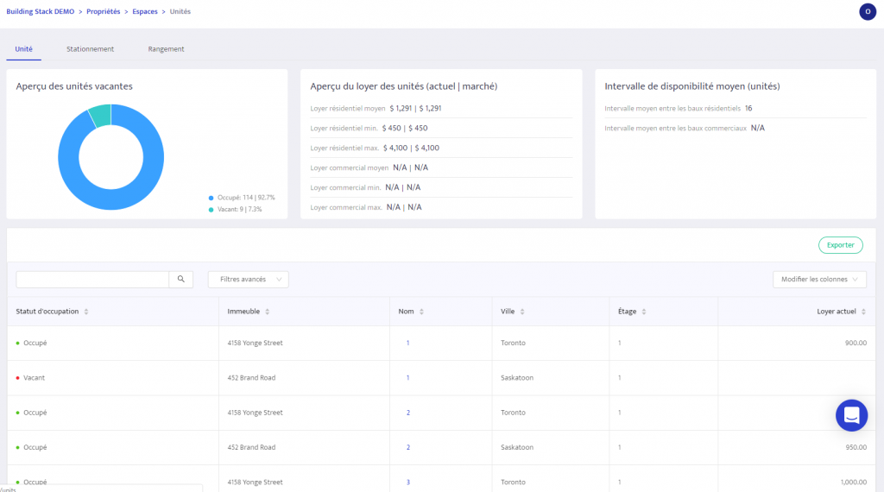Click Aperçu du loyer des unités heading
Image resolution: width=884 pixels, height=492 pixels.
pos(404,86)
